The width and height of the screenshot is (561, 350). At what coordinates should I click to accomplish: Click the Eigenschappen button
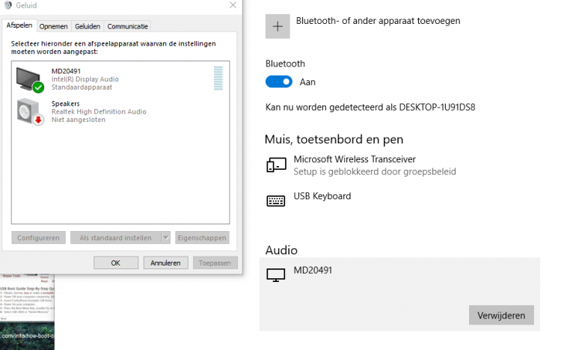[202, 238]
